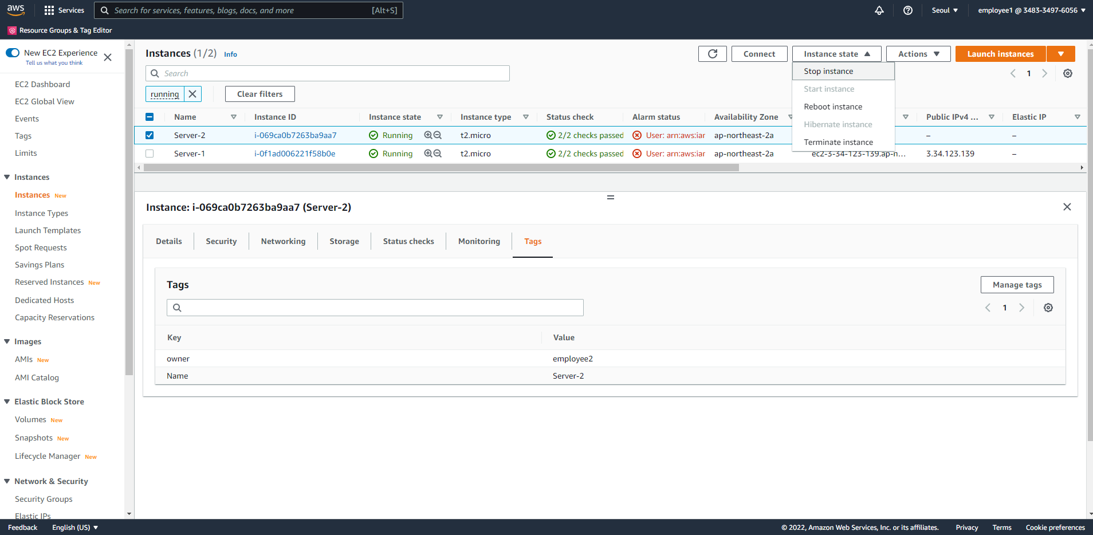This screenshot has width=1093, height=535.
Task: Remove the running filter tag
Action: tap(192, 94)
